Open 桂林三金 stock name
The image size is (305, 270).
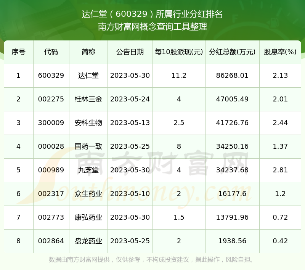click(x=88, y=99)
